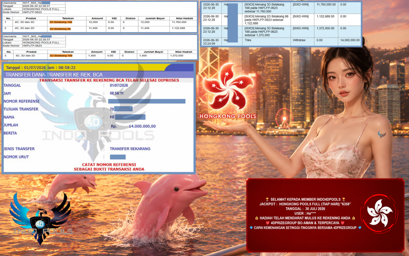The image size is (409, 256).
Task: Click the Amount cell 12,000 in row 1
Action: 93,22
